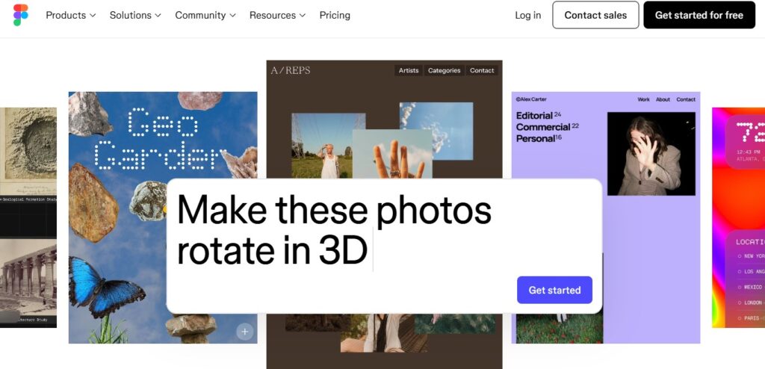Open Categories in the A/REPS header

[444, 70]
